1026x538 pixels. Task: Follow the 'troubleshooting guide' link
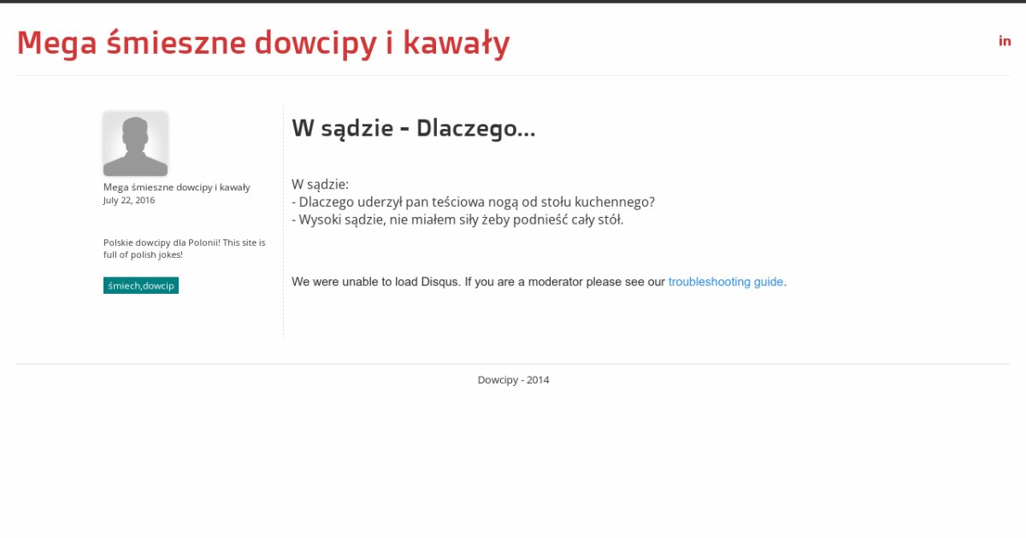click(725, 282)
